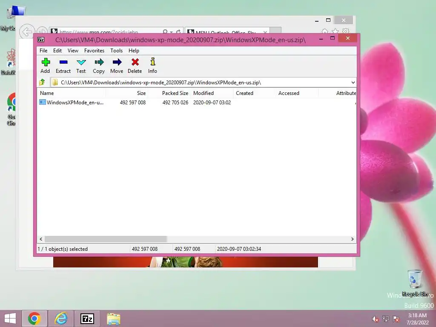The image size is (436, 327).
Task: Sort by Size column header
Action: coord(126,93)
